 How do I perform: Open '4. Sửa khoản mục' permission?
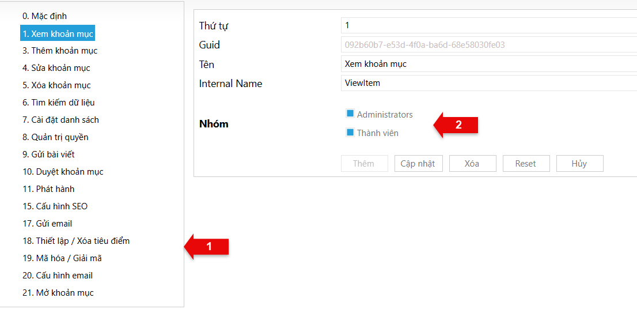[x=56, y=68]
